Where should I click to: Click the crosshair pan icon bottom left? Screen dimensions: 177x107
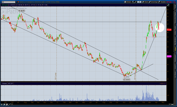2,105
